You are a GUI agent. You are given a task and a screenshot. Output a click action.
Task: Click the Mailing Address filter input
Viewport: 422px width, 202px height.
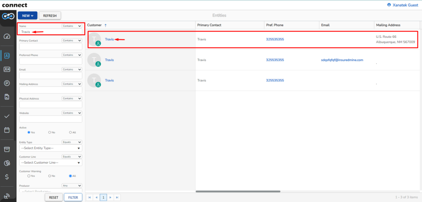point(51,90)
